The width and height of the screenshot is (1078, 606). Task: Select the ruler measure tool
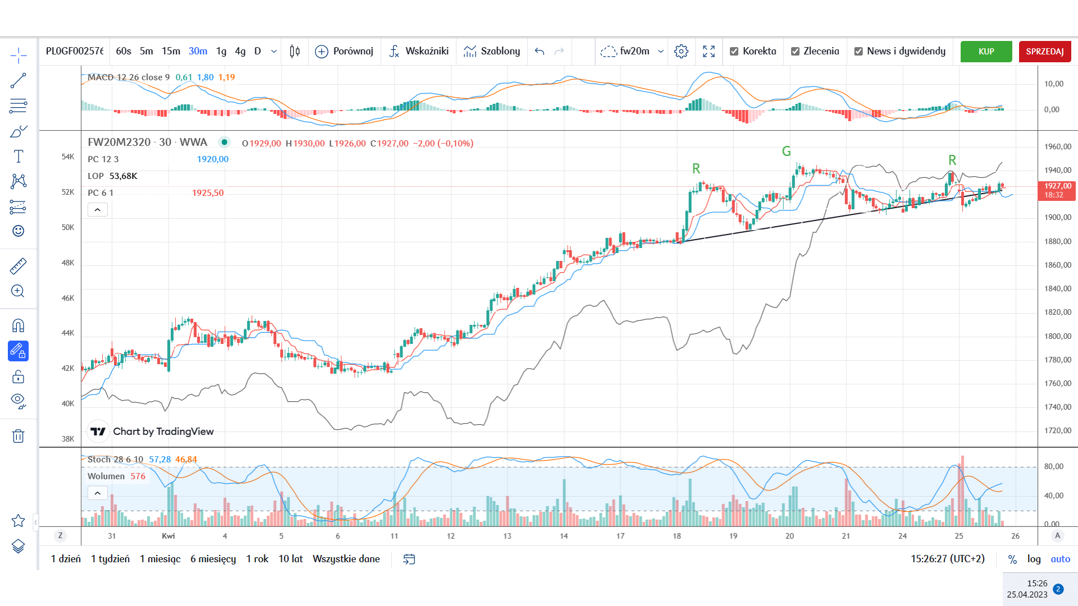click(x=19, y=266)
